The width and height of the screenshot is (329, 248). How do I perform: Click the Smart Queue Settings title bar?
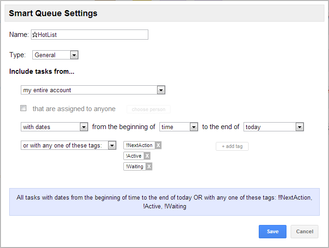pyautogui.click(x=164, y=13)
